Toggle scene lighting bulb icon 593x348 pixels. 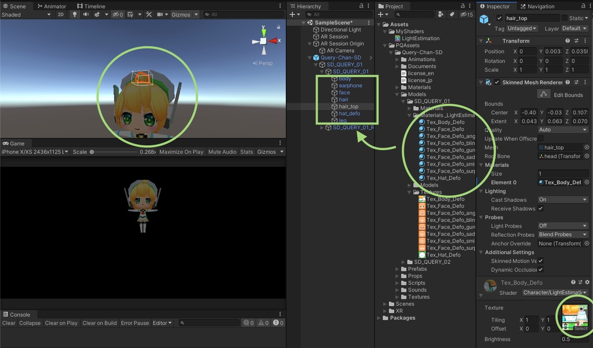(75, 14)
